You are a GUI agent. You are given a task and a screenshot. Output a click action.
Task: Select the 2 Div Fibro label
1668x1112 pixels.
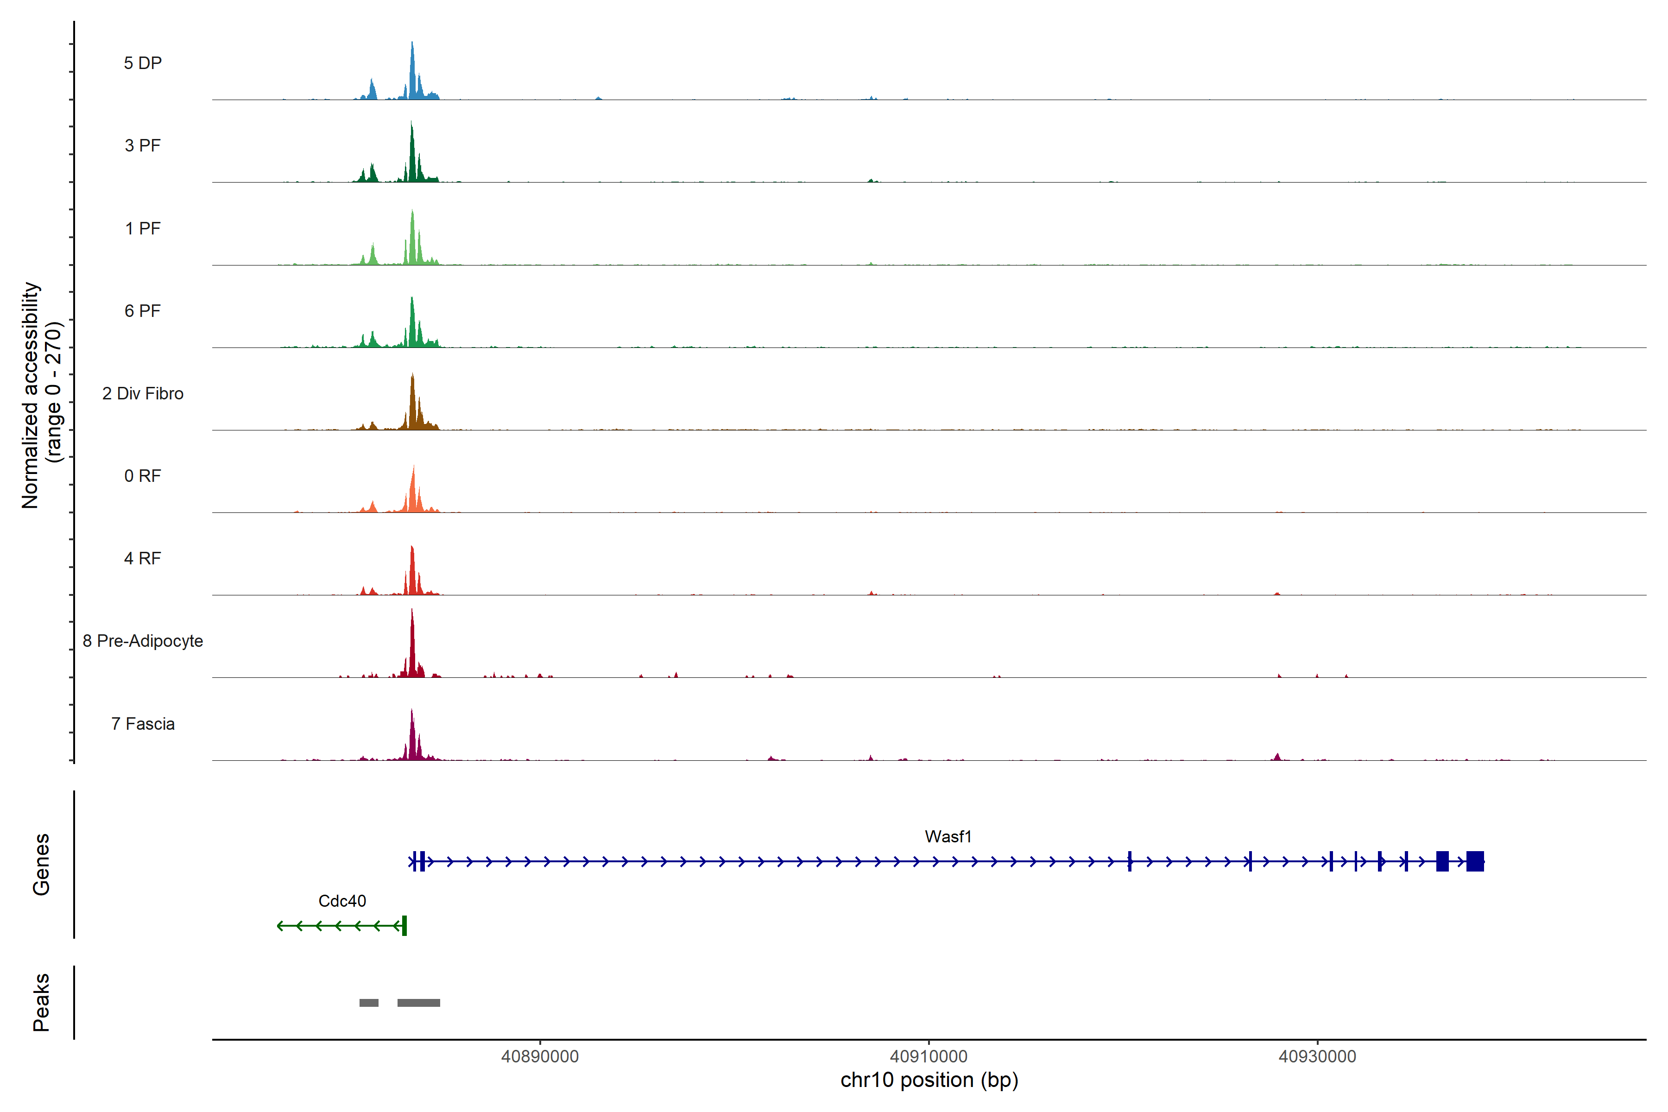click(143, 393)
